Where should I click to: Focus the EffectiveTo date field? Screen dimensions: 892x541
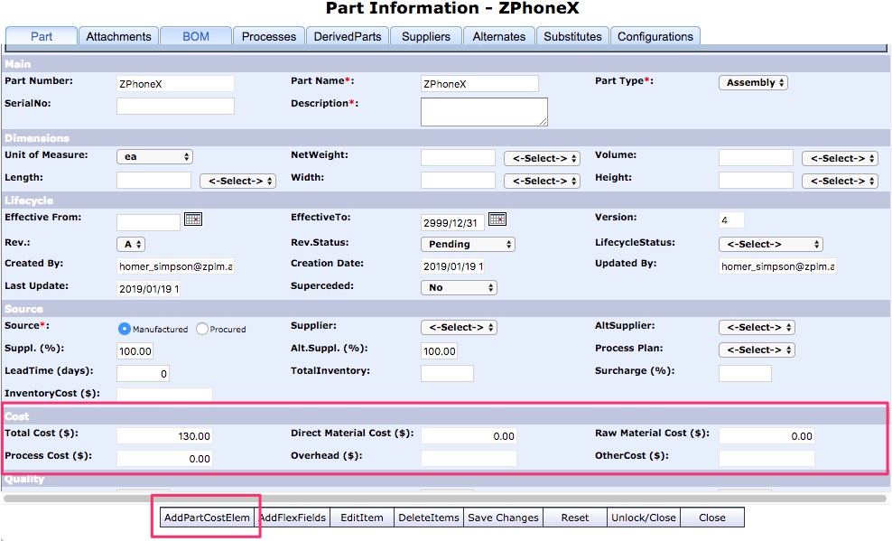tap(453, 222)
